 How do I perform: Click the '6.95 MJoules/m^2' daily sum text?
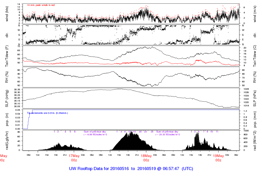(x=97, y=135)
